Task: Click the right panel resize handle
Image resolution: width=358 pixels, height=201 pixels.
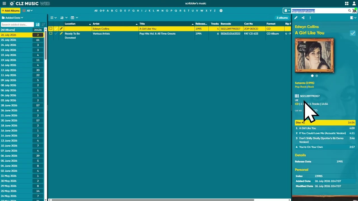Action: coord(291,108)
